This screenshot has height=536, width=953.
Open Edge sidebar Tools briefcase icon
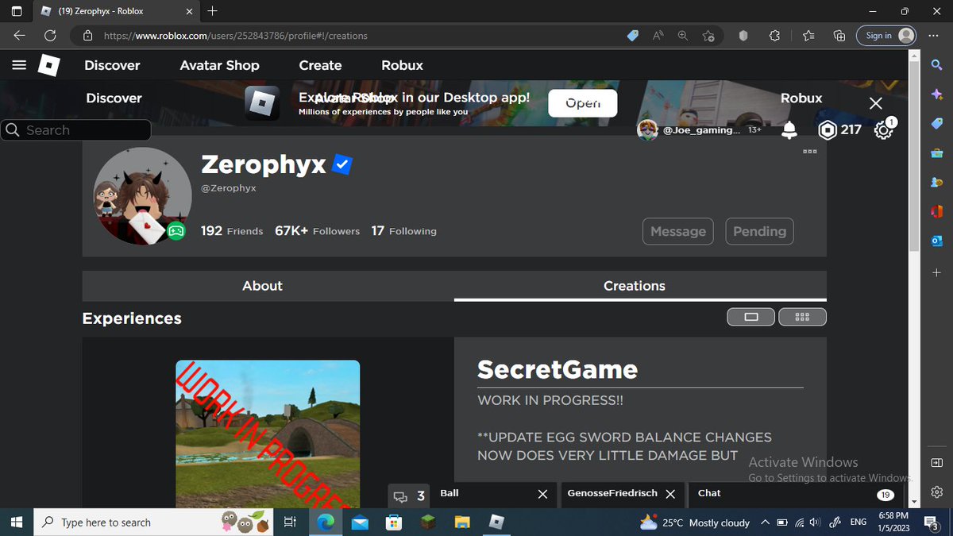click(x=936, y=152)
